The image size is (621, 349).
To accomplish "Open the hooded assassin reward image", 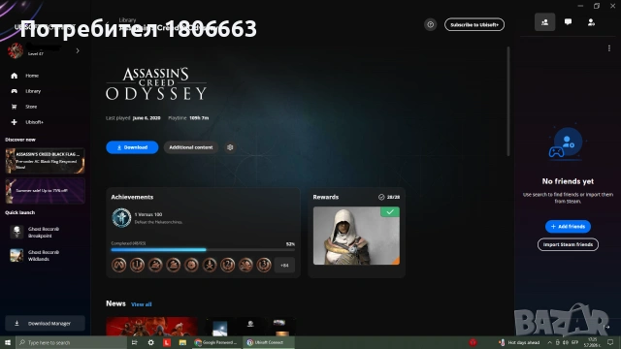I will (x=356, y=236).
